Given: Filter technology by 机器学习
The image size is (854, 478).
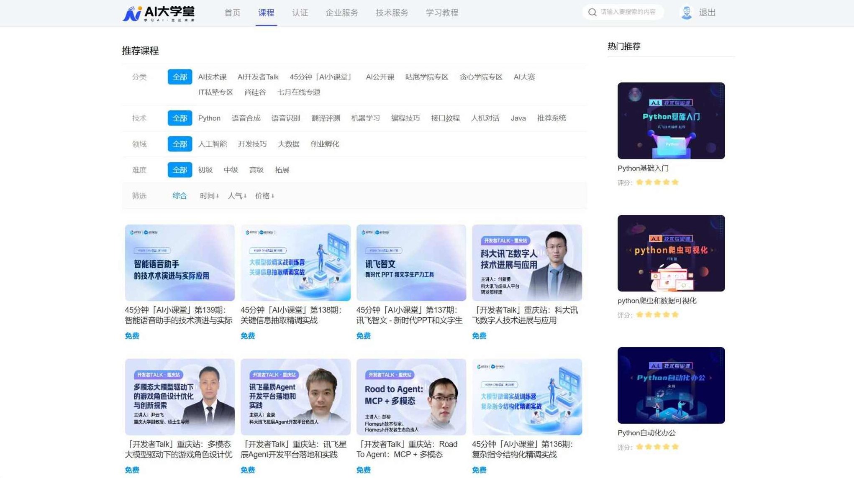Looking at the screenshot, I should [365, 118].
